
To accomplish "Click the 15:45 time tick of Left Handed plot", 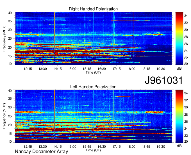I will click(x=87, y=147).
